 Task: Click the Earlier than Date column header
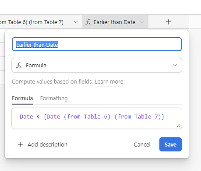point(115,22)
